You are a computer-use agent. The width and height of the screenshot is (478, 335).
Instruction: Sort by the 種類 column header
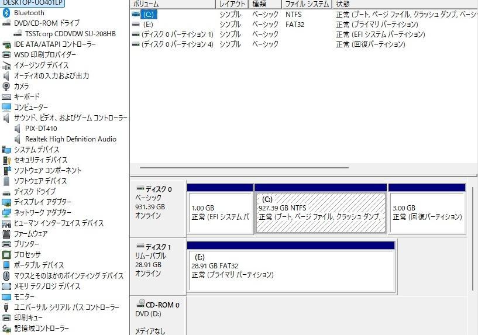(x=265, y=4)
